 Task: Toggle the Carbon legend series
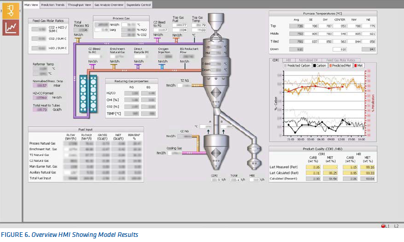[x=320, y=66]
